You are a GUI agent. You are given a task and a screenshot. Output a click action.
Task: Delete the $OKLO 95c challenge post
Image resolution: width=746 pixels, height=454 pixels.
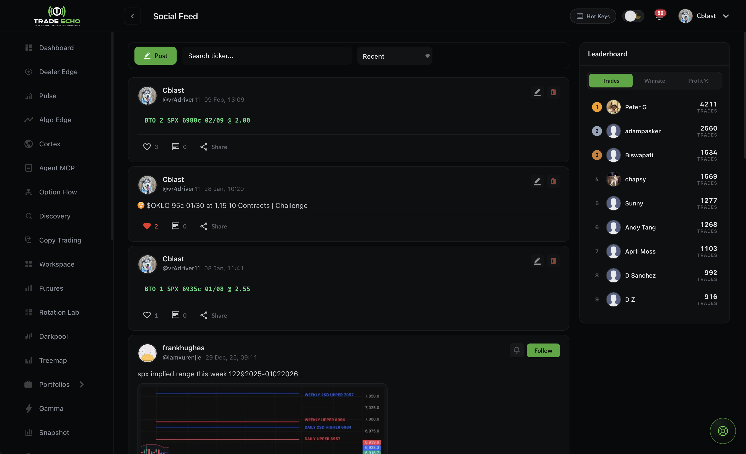coord(553,181)
